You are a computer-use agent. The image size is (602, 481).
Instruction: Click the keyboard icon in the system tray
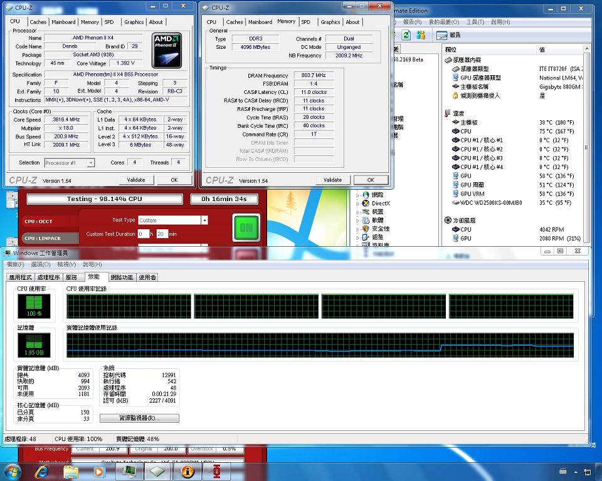[563, 472]
